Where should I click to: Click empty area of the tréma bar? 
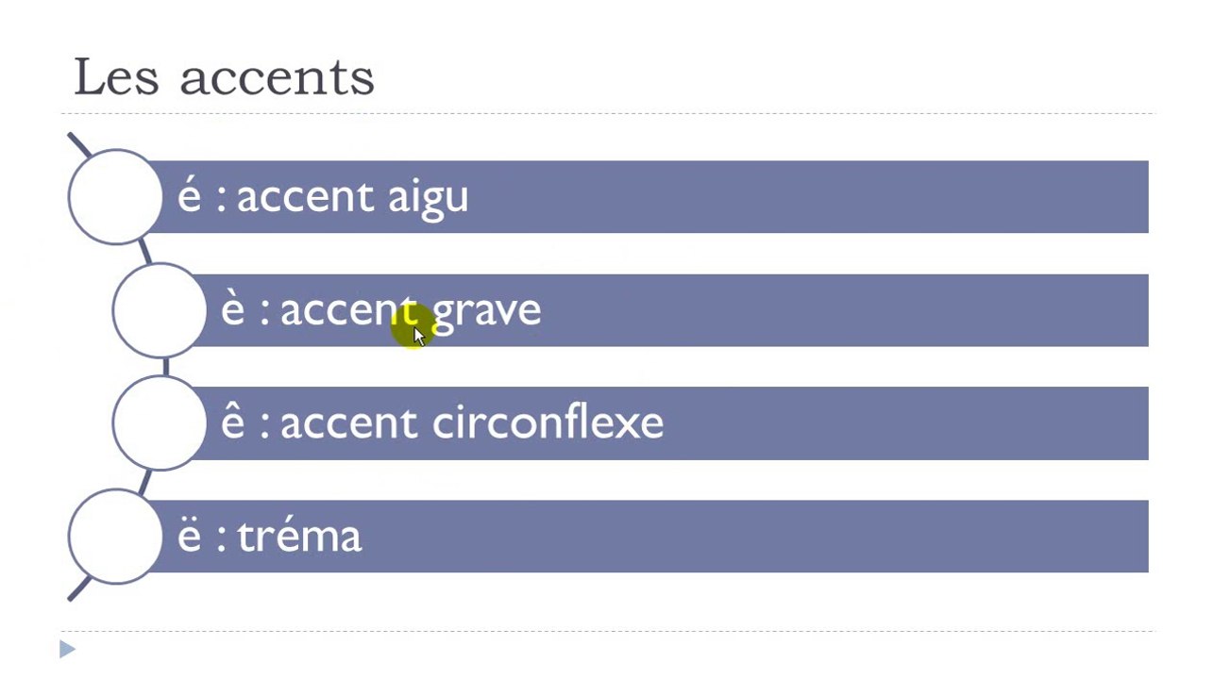pos(755,537)
